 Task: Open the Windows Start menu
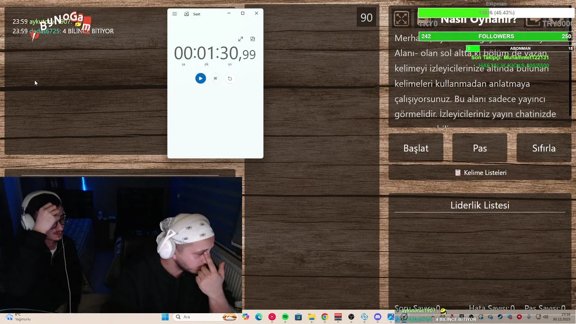point(165,317)
